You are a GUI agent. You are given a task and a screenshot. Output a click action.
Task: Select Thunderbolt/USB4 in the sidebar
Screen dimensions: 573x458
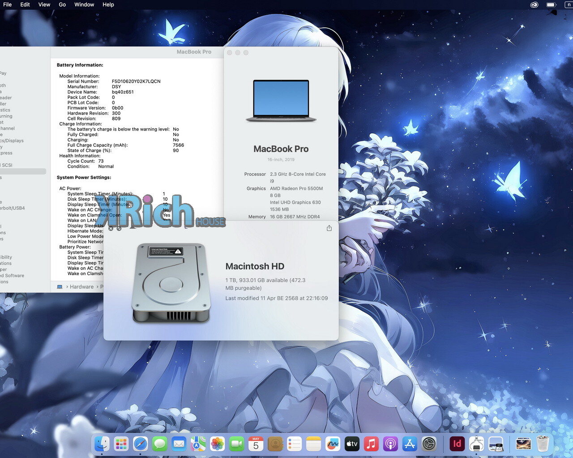click(13, 208)
